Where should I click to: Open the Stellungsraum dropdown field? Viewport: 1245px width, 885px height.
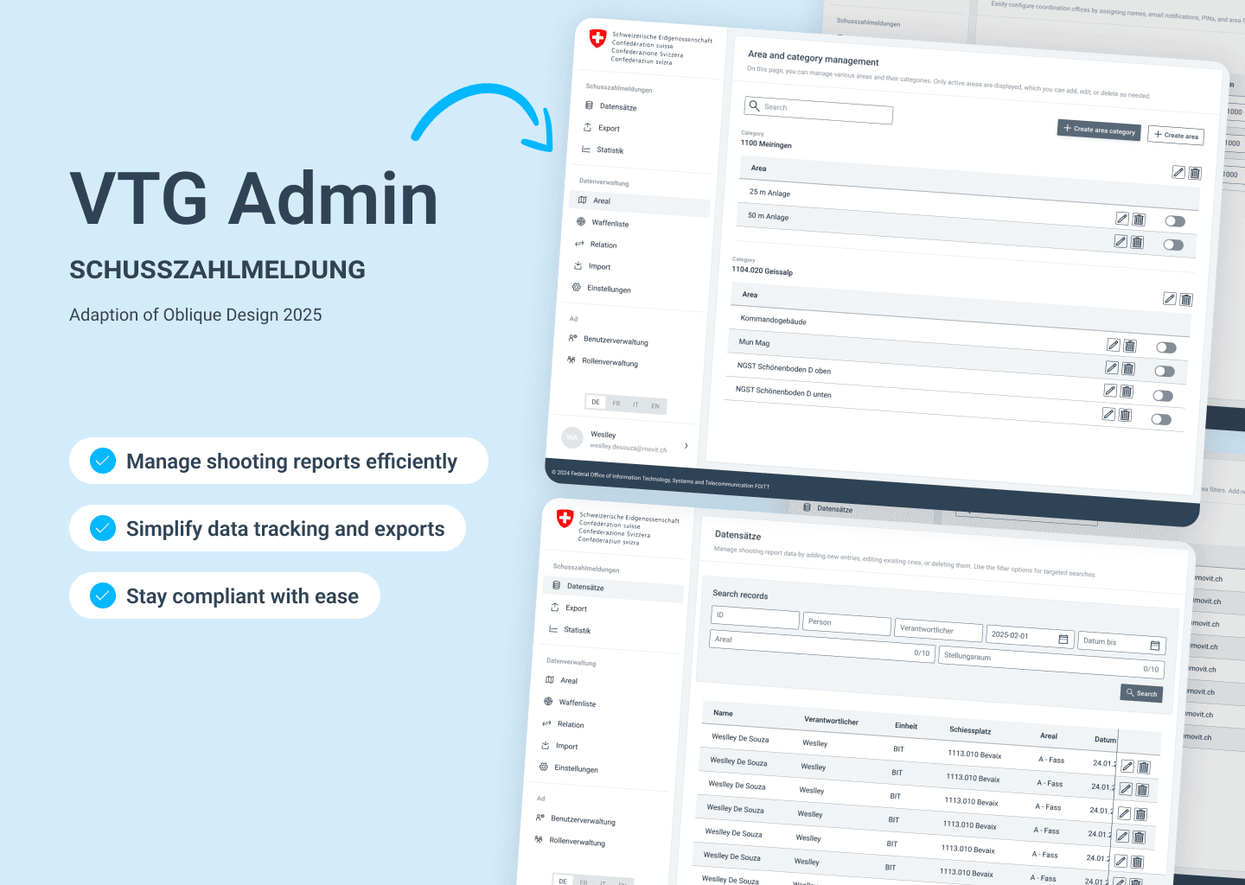[1050, 662]
